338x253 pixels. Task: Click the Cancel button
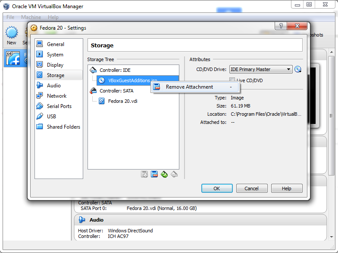click(252, 188)
